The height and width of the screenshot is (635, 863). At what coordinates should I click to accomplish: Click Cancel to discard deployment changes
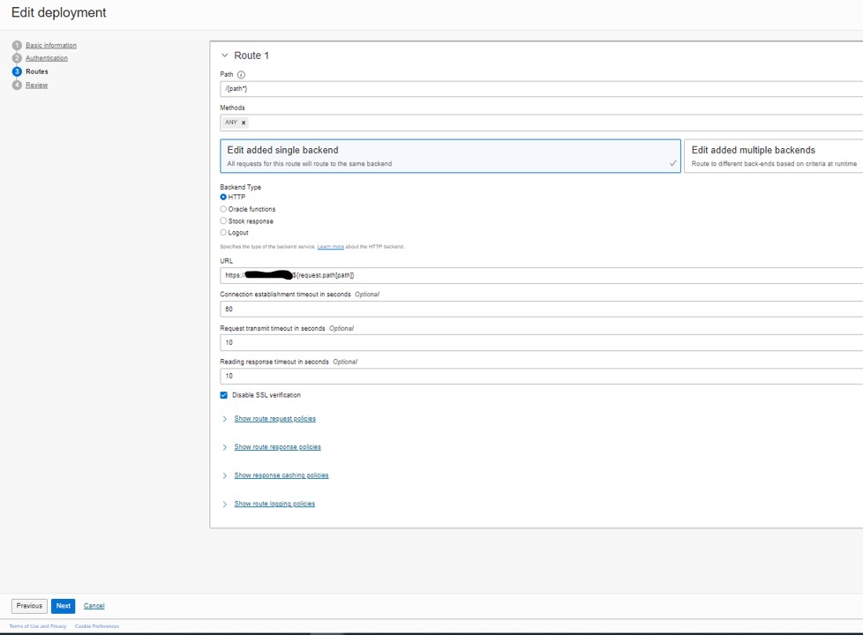point(94,606)
